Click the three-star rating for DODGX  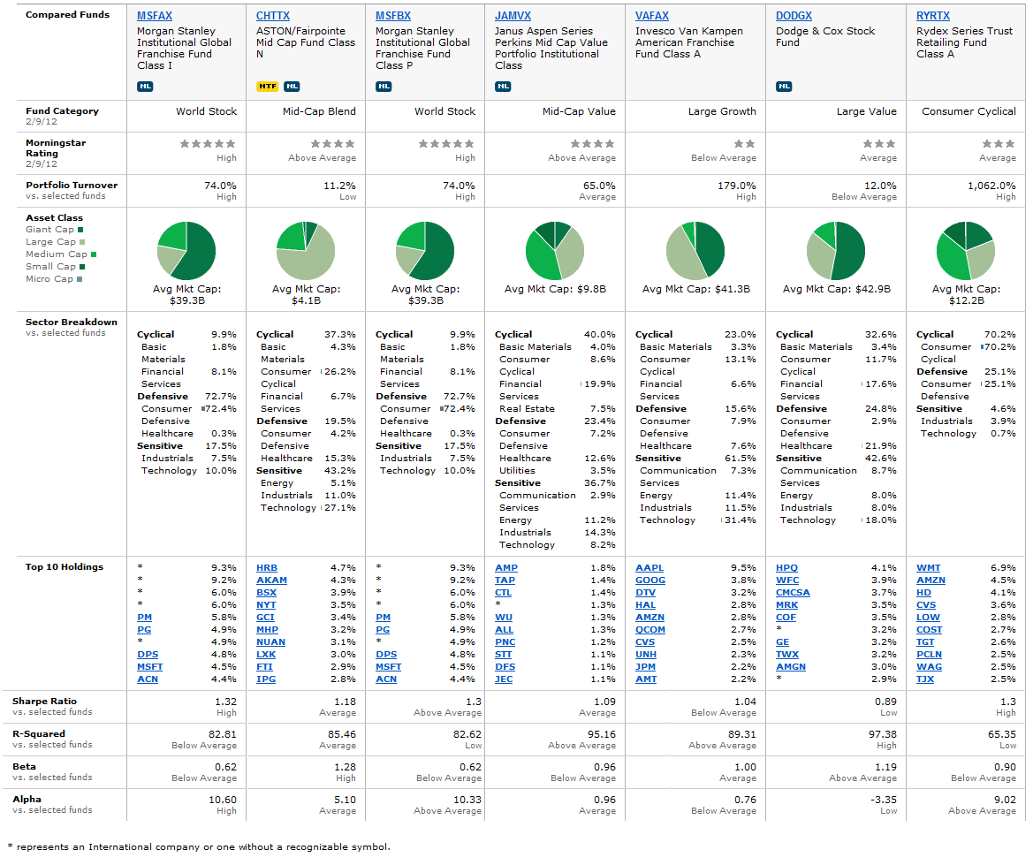pyautogui.click(x=879, y=144)
